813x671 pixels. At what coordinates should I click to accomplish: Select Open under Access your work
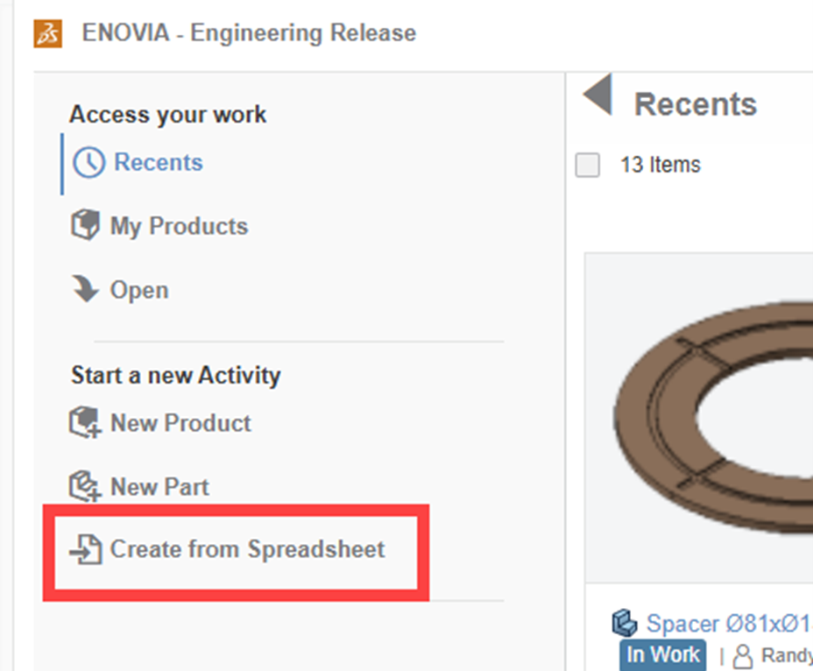[x=142, y=289]
